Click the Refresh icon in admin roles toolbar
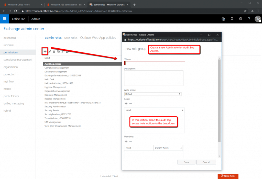 point(67,52)
